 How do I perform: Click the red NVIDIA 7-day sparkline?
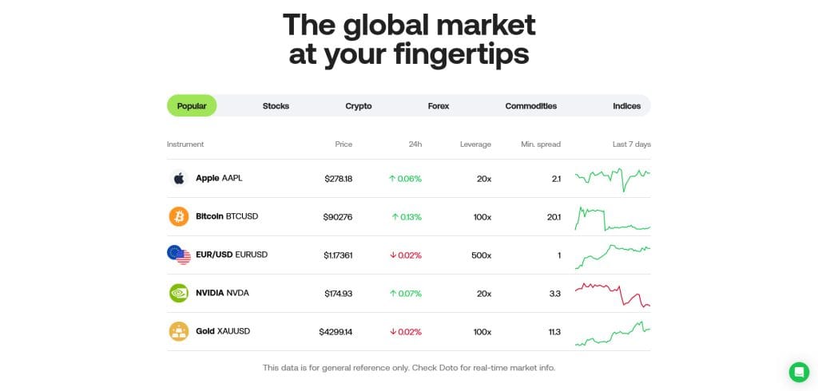pos(613,294)
